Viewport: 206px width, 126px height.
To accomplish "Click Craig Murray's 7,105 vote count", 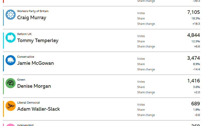I will pyautogui.click(x=193, y=12).
